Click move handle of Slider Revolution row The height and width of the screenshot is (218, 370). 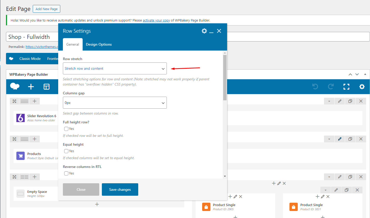pos(15,101)
